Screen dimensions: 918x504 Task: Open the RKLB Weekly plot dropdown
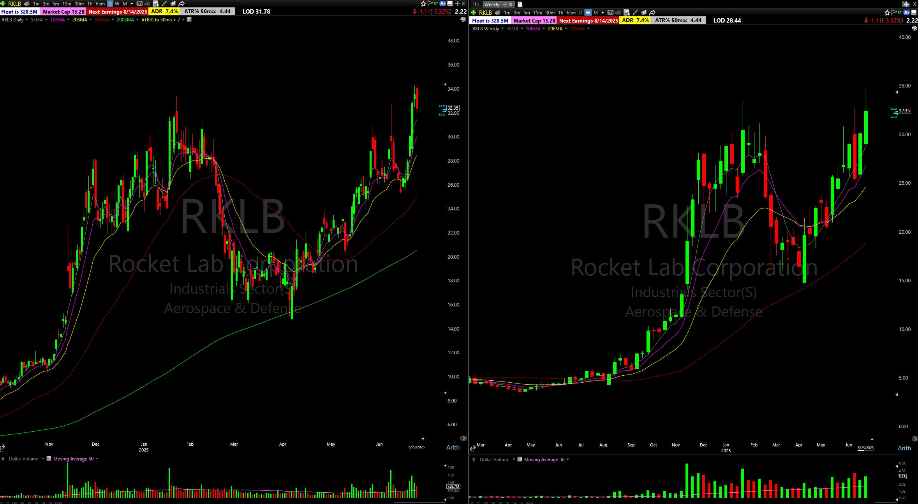pos(502,28)
